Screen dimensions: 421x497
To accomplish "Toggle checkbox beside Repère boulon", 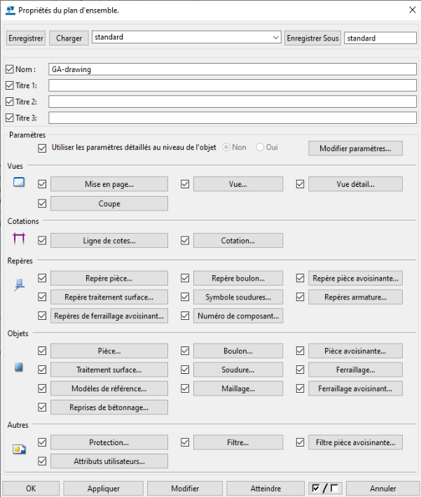I will click(x=185, y=278).
